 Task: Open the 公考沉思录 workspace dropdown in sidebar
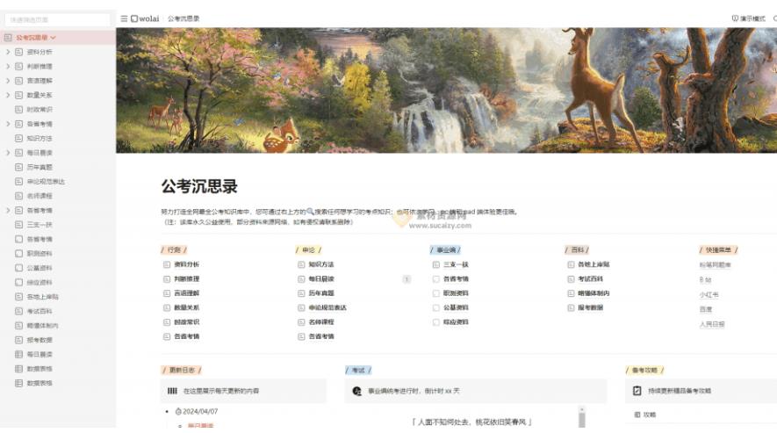point(53,38)
